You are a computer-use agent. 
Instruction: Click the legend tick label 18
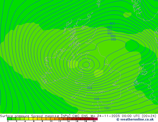tap(85, 121)
